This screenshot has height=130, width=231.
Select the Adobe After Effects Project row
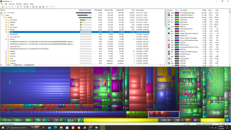pos(193,52)
